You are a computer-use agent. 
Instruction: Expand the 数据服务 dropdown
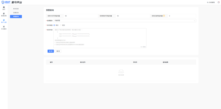click(125, 21)
